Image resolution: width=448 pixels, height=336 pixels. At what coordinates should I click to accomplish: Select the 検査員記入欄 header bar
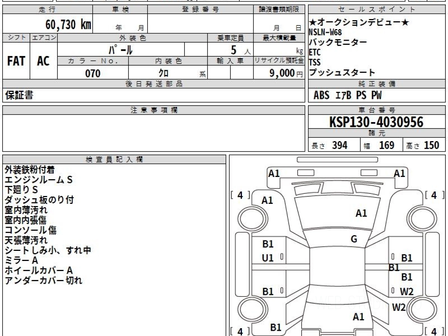114,159
